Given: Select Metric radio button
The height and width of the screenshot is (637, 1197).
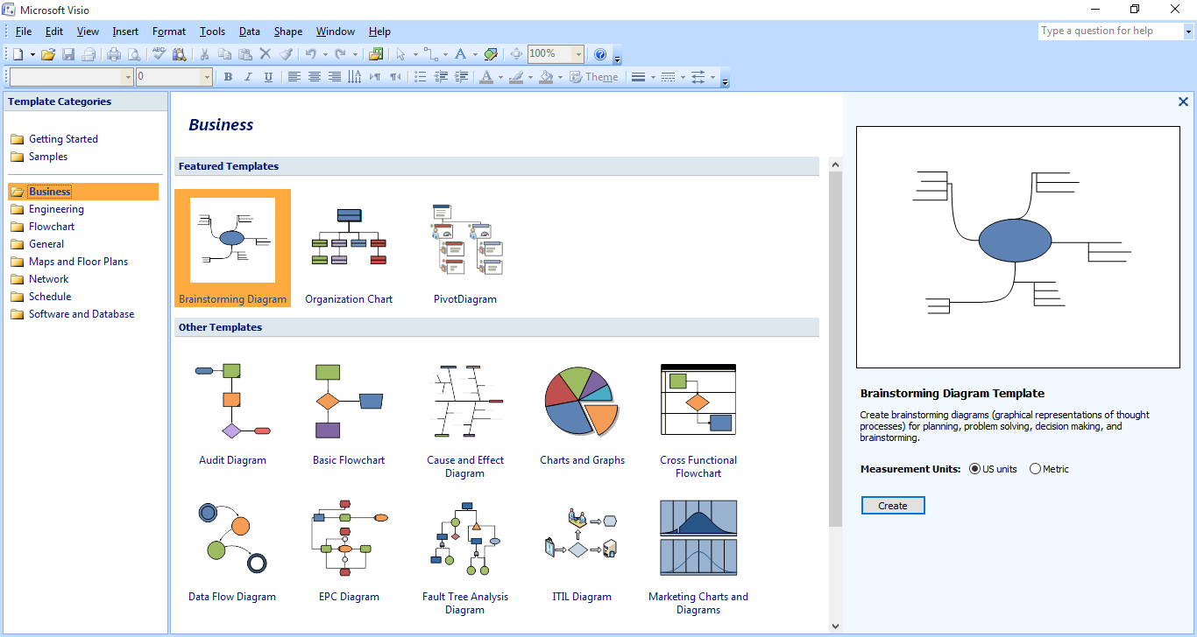Looking at the screenshot, I should tap(1035, 469).
